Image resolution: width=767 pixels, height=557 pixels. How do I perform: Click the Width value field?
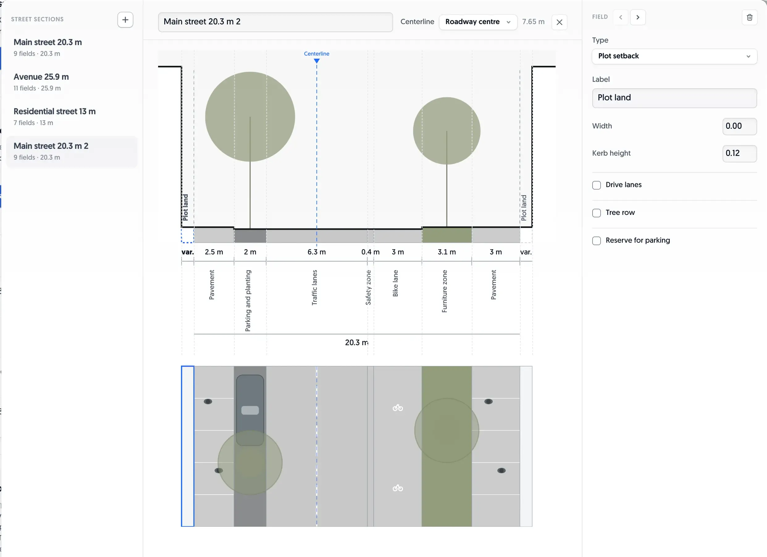click(x=740, y=126)
